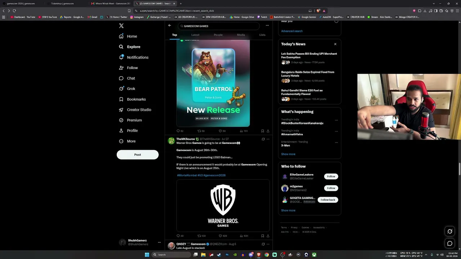Switch to the Lists search tab
This screenshot has height=259, width=461.
pyautogui.click(x=262, y=35)
